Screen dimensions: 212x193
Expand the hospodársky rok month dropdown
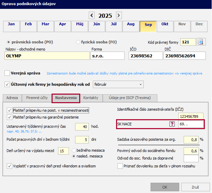pyautogui.click(x=141, y=84)
